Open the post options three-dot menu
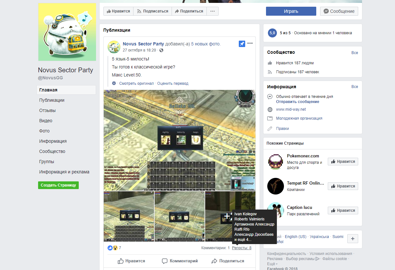 [x=250, y=44]
